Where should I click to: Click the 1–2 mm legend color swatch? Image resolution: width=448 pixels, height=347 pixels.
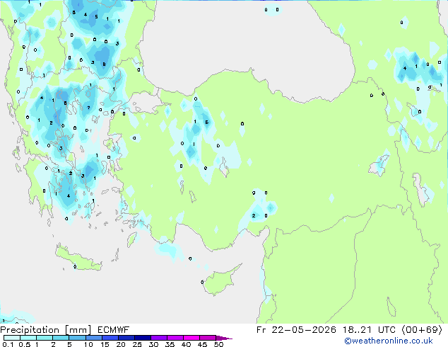(45, 338)
